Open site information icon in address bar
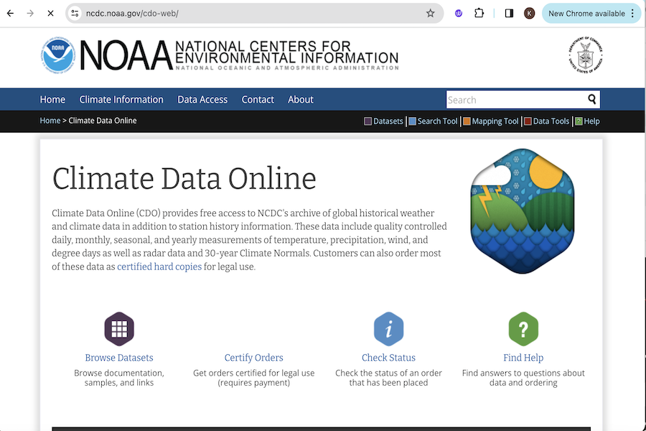The image size is (646, 431). click(75, 13)
